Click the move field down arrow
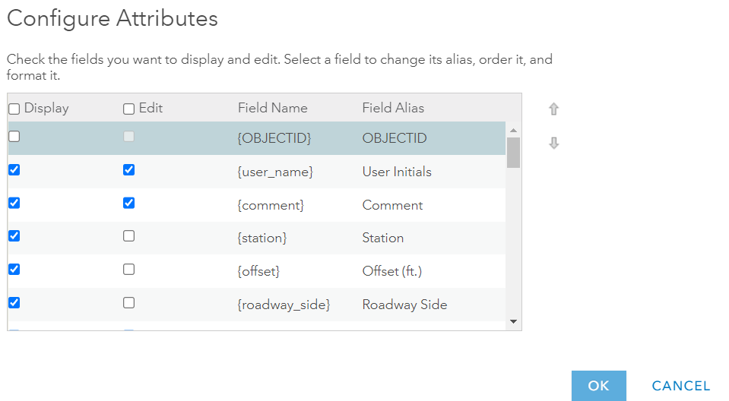The image size is (729, 401). pyautogui.click(x=553, y=143)
